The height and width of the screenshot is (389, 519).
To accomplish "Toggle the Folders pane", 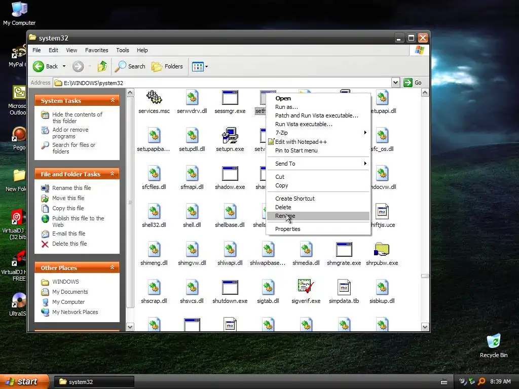I will pyautogui.click(x=167, y=66).
